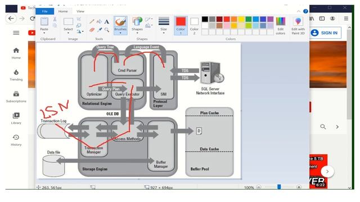Expand the Shapes dropdown arrow

(x=137, y=33)
